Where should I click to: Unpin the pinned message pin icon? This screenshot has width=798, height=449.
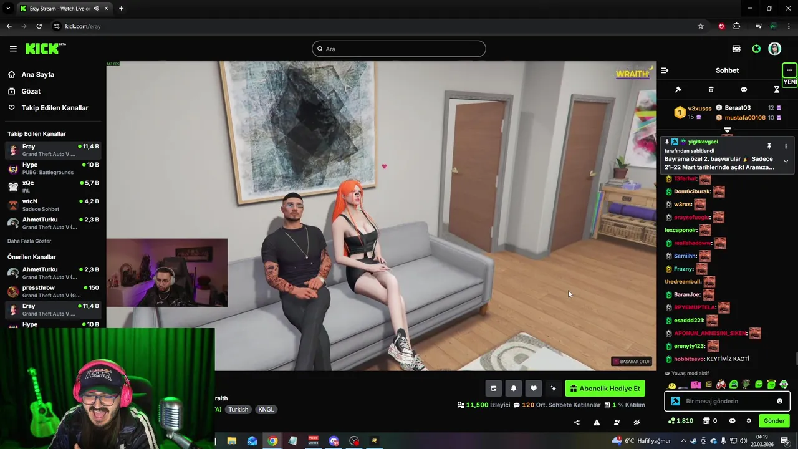[x=769, y=146]
